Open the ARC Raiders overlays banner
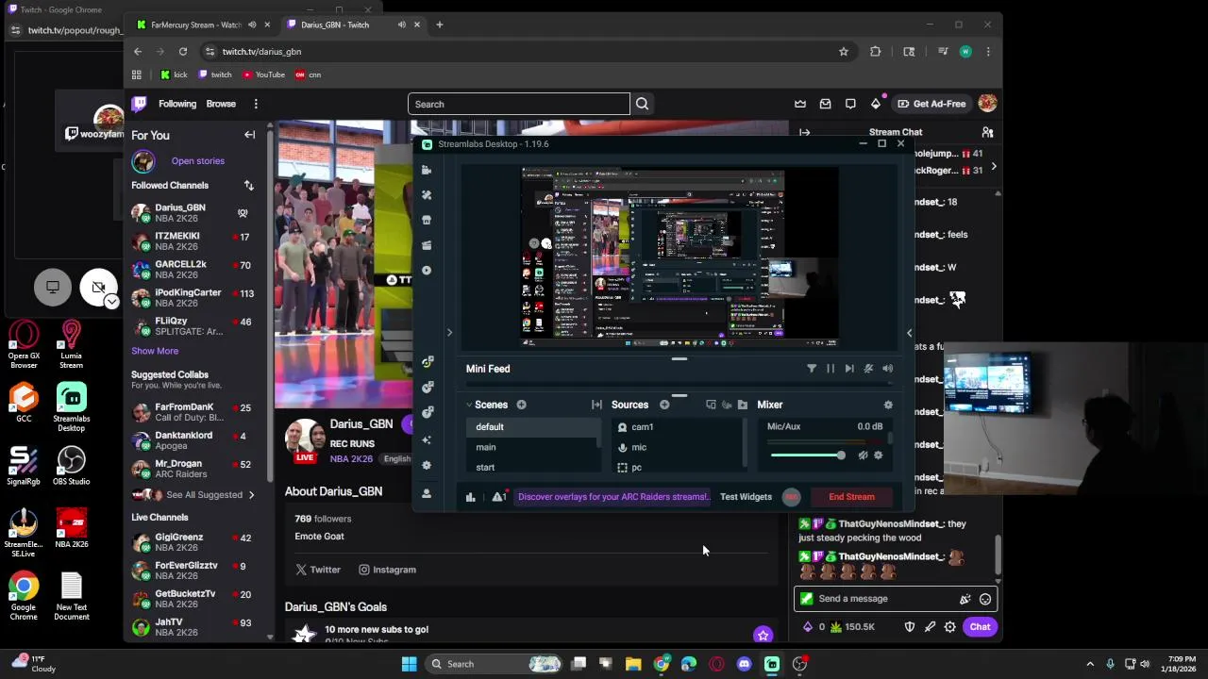1208x679 pixels. coord(613,497)
